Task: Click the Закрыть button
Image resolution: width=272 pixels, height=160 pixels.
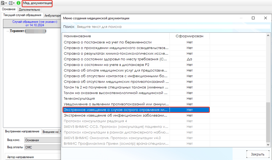Action: (x=257, y=154)
